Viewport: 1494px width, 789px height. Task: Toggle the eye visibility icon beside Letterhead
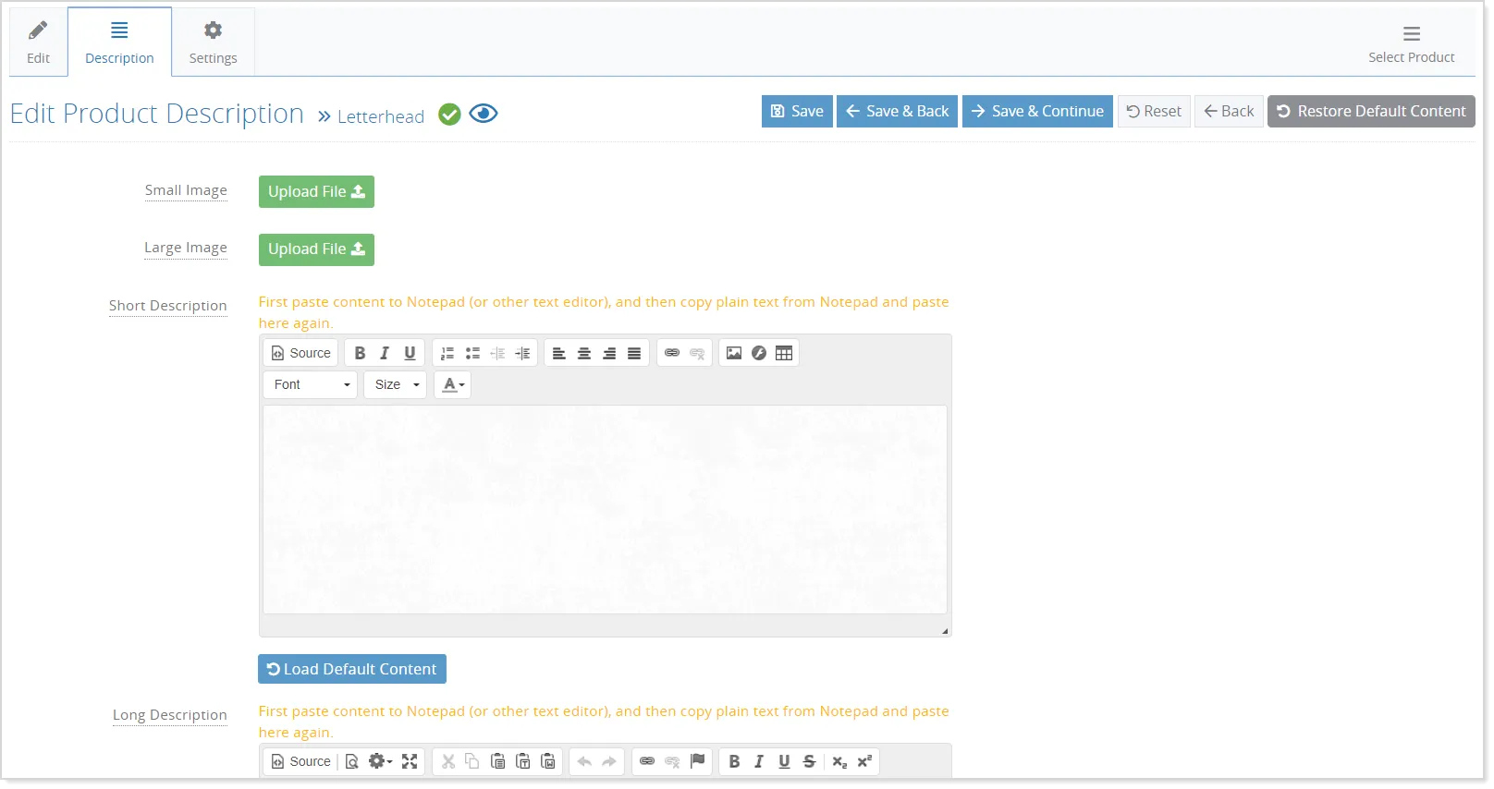[484, 114]
